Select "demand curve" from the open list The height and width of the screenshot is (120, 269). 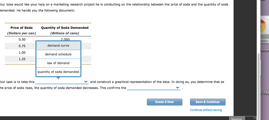point(58,46)
